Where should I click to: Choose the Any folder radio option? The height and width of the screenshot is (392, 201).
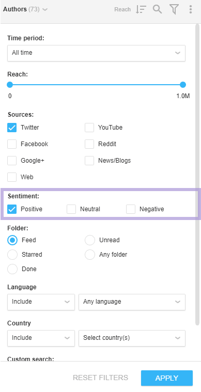point(90,255)
